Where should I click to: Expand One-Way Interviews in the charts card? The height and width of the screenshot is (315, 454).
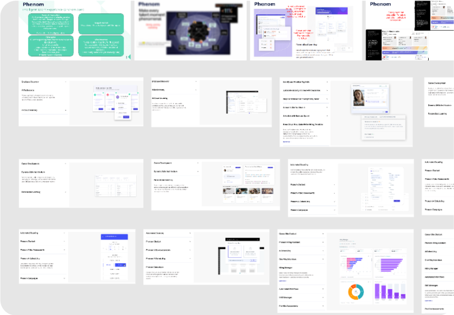(301, 259)
